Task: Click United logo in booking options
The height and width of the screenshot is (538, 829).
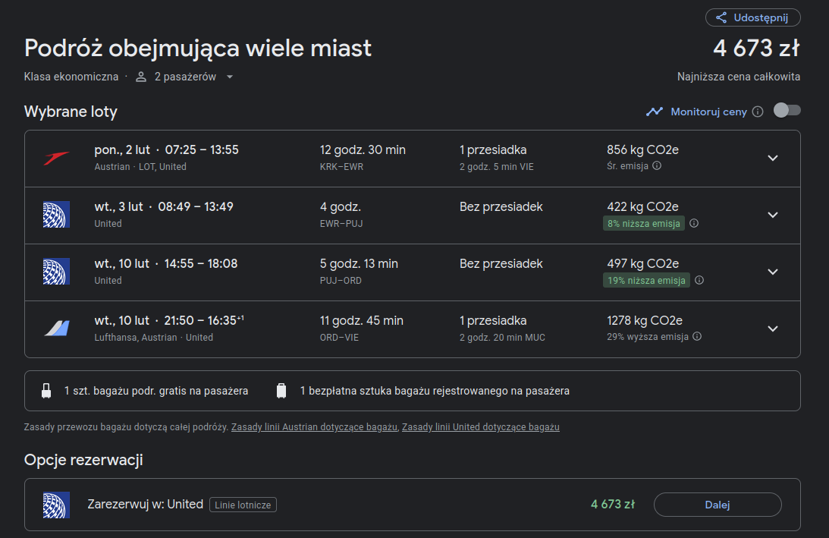Action: point(56,505)
